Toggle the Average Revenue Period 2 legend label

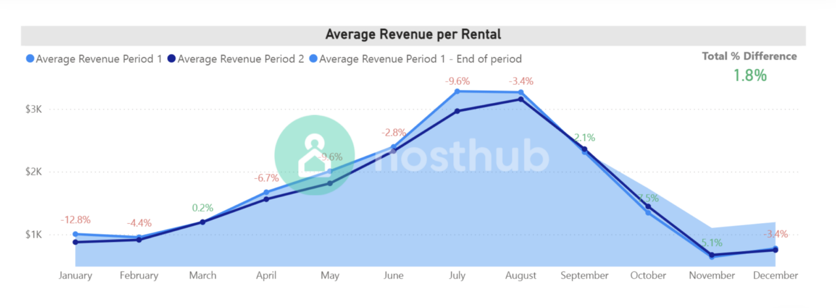click(x=240, y=59)
